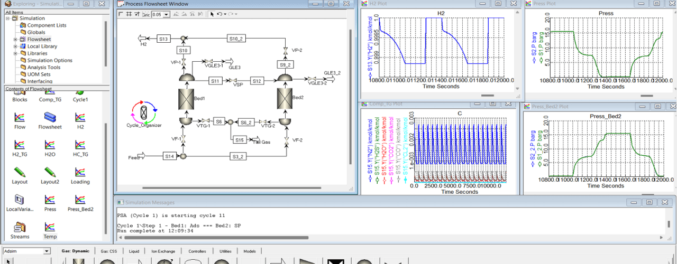Viewport: 677px width, 264px height.
Task: Open the HC_TG plot icon
Action: pyautogui.click(x=80, y=145)
